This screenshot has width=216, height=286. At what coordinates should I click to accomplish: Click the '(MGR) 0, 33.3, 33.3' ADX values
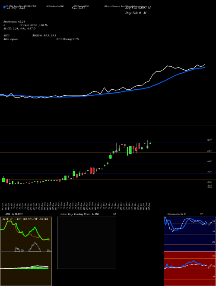click(44, 36)
